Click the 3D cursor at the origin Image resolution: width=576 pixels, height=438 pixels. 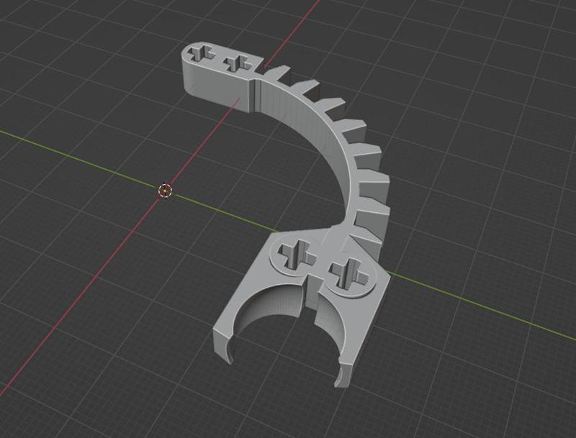[x=165, y=191]
